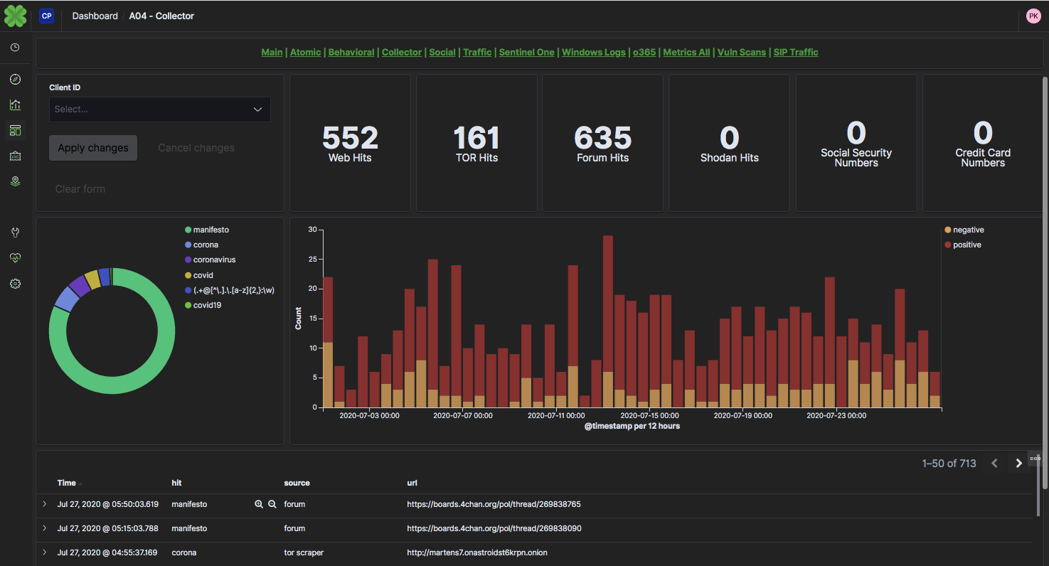1049x566 pixels.
Task: Click the green clover logo
Action: tap(15, 16)
